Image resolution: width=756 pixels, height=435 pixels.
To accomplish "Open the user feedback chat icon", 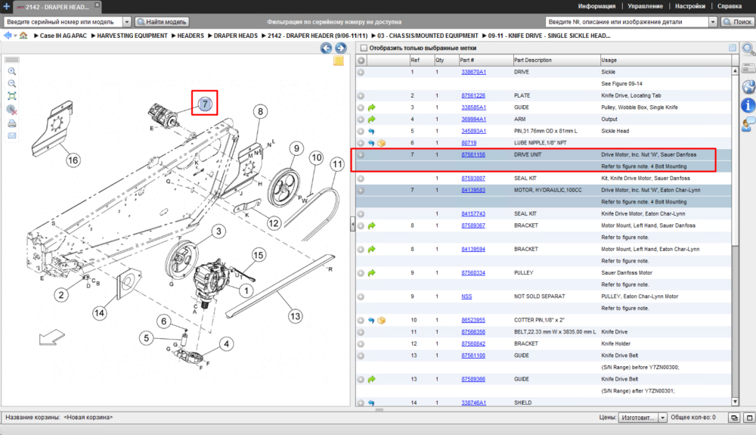I will (748, 124).
